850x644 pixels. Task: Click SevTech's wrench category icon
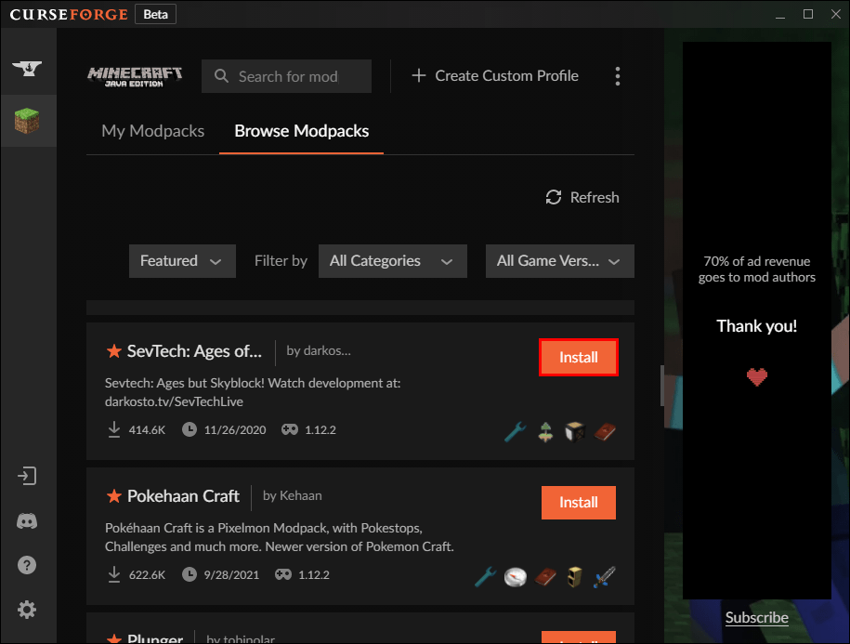515,431
